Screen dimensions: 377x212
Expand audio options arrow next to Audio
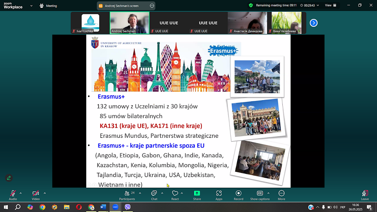point(21,193)
